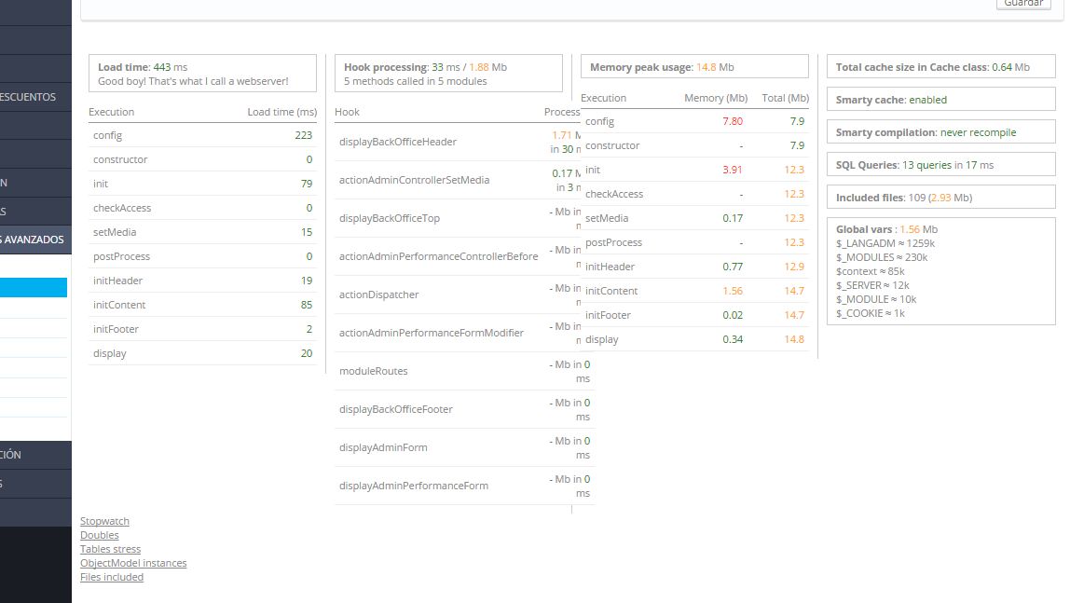Click the actionAdminPerformanceFormModifier hook row
The width and height of the screenshot is (1070, 603).
[x=458, y=333]
